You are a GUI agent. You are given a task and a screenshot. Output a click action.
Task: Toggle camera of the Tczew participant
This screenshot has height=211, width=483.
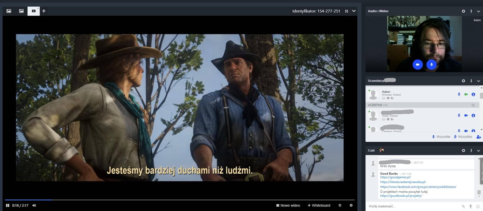[466, 115]
